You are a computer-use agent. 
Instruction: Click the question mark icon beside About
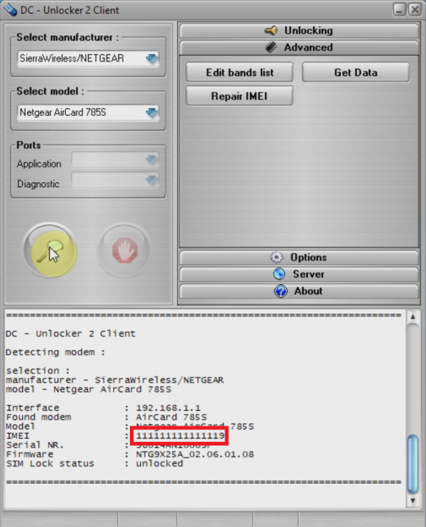coord(281,291)
